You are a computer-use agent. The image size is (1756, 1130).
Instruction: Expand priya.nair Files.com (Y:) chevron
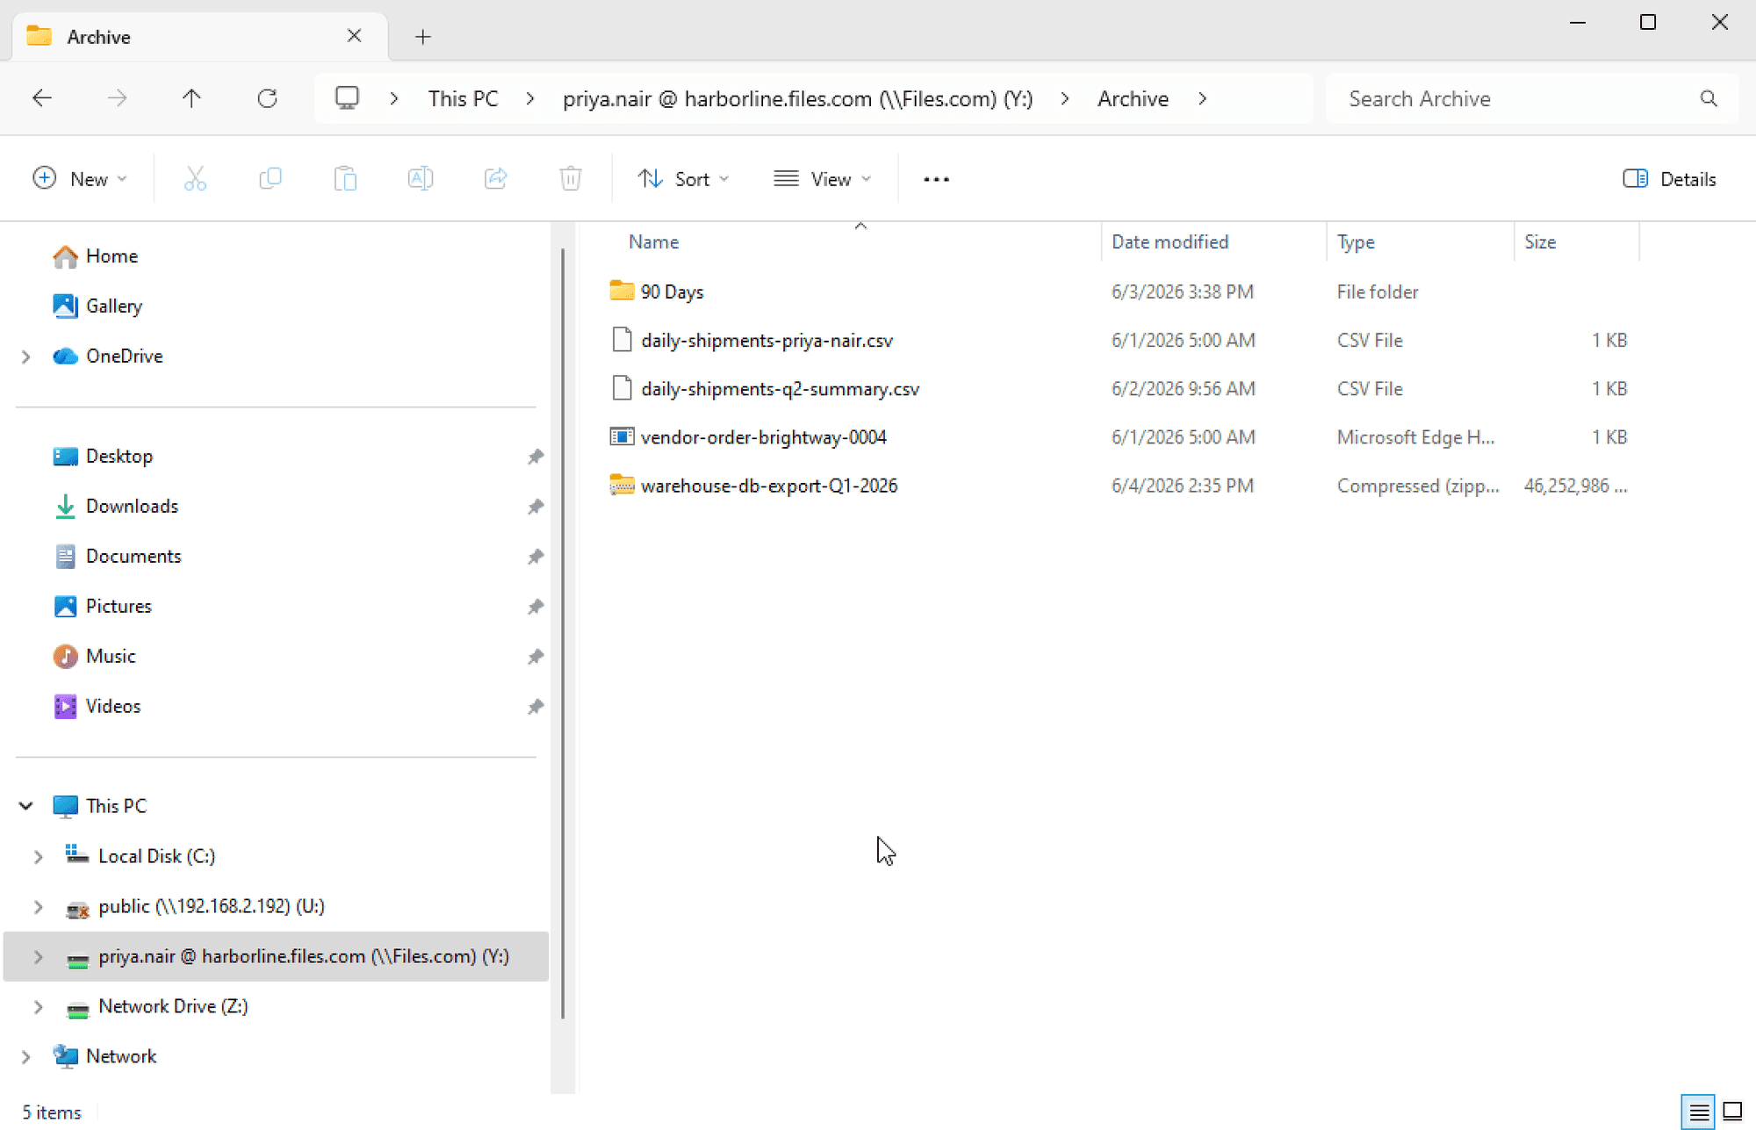point(38,956)
